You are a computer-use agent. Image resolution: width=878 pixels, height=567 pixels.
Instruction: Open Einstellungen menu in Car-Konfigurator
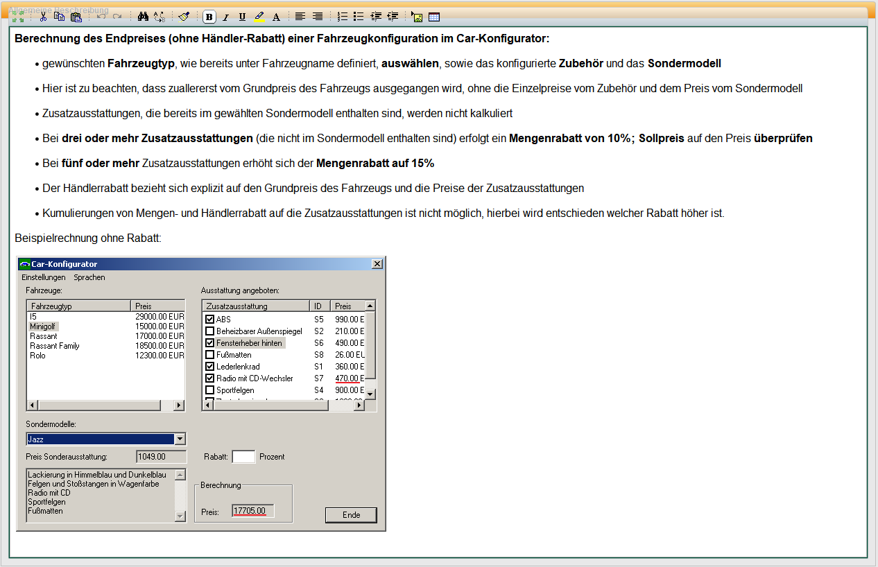[44, 277]
